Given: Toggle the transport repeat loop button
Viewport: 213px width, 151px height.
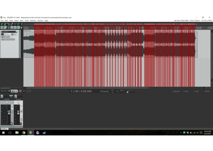Looking at the screenshot, I should pyautogui.click(x=24, y=91).
